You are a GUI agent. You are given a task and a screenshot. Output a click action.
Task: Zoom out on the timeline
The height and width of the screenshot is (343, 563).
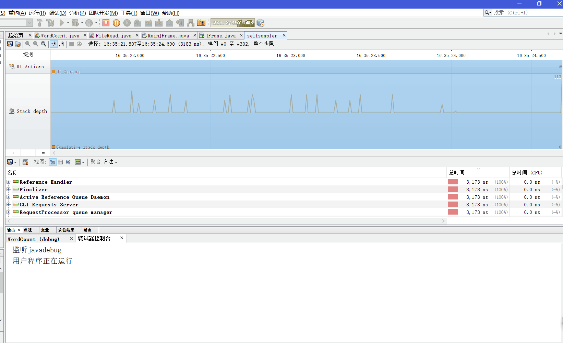36,44
